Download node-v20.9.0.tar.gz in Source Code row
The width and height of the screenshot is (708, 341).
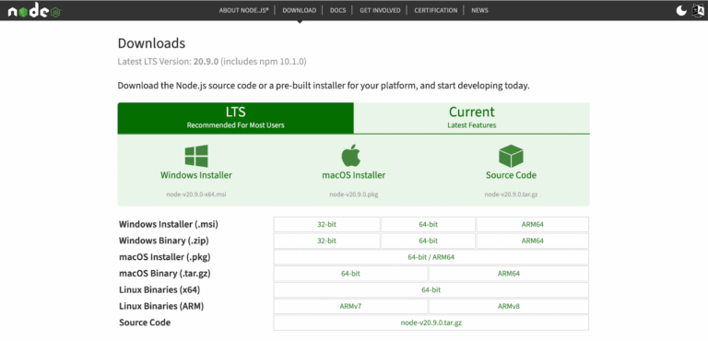(x=431, y=323)
